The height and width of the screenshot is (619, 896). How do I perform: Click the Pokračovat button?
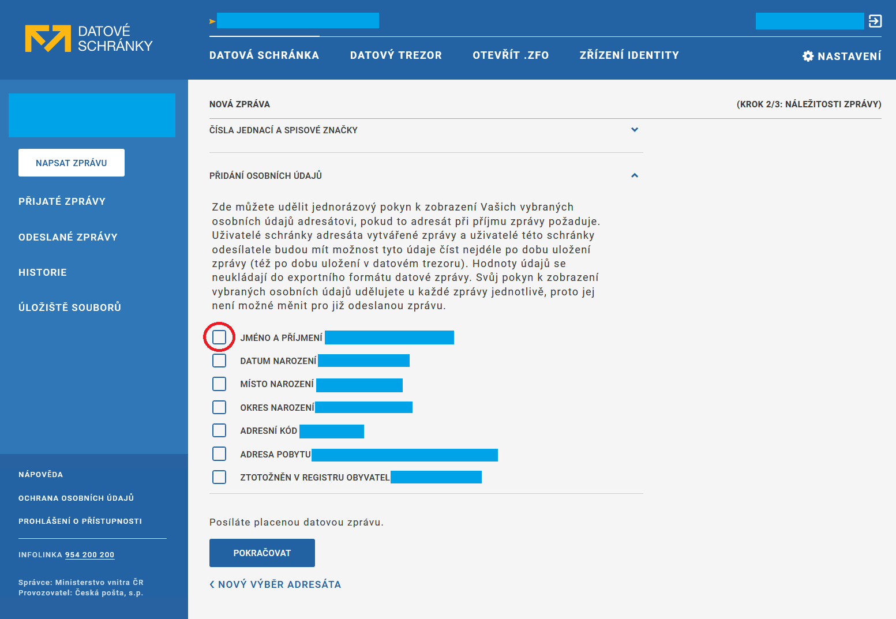[262, 553]
